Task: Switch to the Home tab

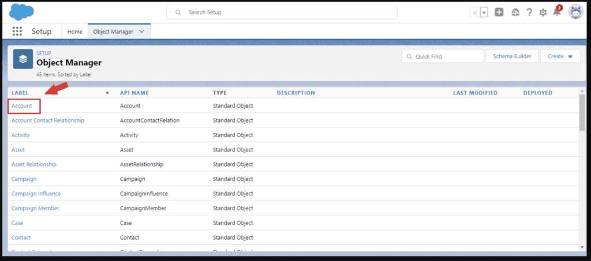Action: click(x=74, y=32)
